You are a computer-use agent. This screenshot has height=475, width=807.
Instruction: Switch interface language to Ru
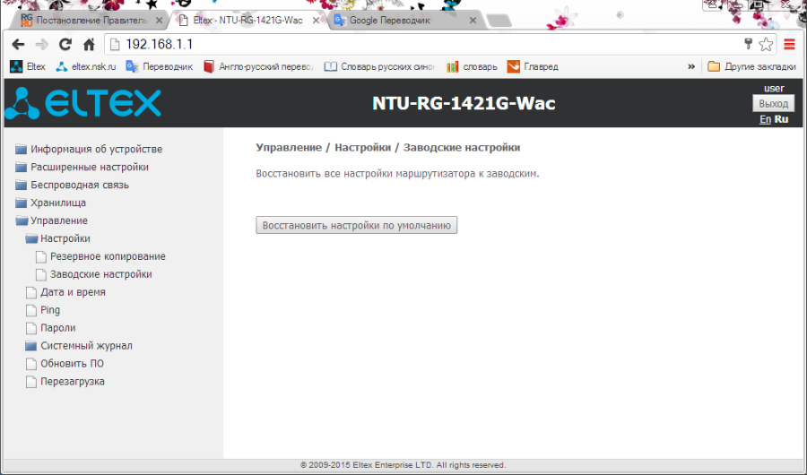click(781, 119)
